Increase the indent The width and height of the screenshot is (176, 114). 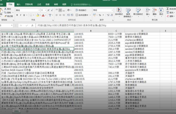72,15
